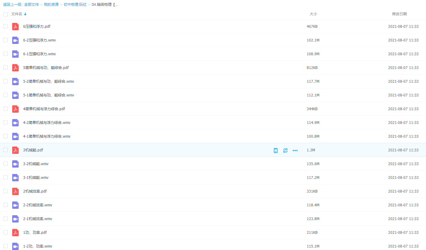Sort files by the 大小 column header
The image size is (426, 250).
[x=313, y=14]
